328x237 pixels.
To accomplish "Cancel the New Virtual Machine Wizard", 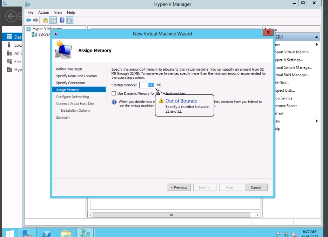I will click(x=256, y=187).
